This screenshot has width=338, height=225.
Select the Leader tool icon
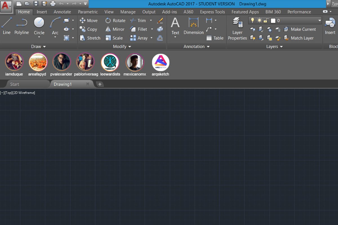209,29
